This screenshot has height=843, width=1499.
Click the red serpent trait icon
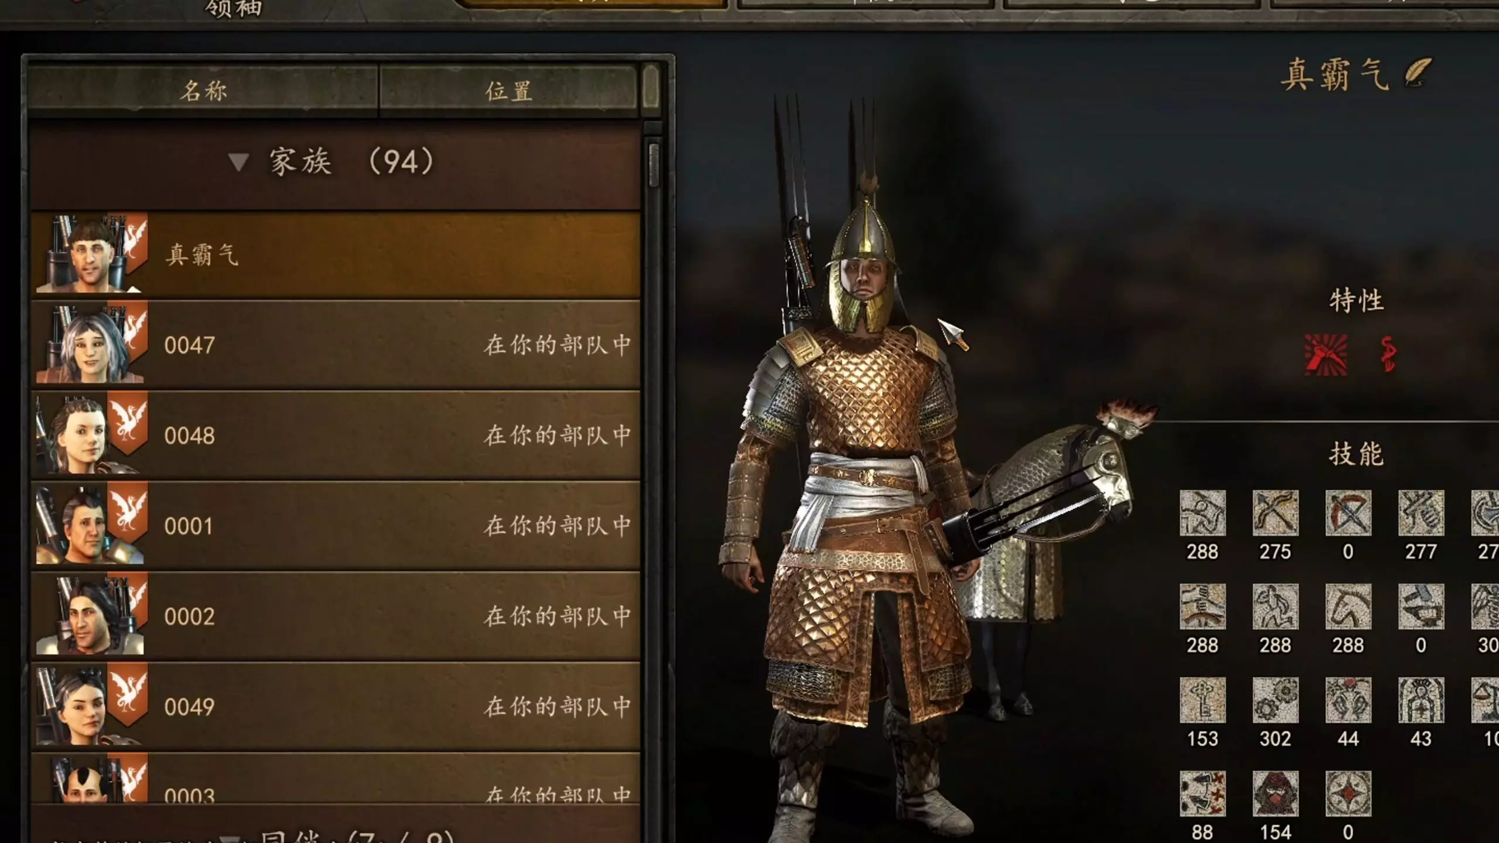(1388, 354)
